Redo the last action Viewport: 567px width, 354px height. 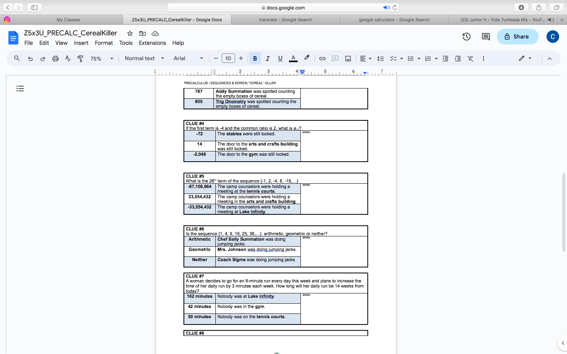43,59
